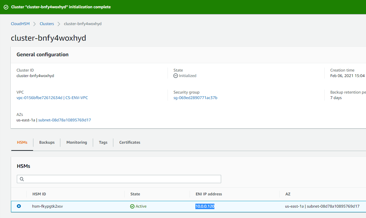Open the Certificates tab
Screen dimensions: 366x218
pos(130,142)
